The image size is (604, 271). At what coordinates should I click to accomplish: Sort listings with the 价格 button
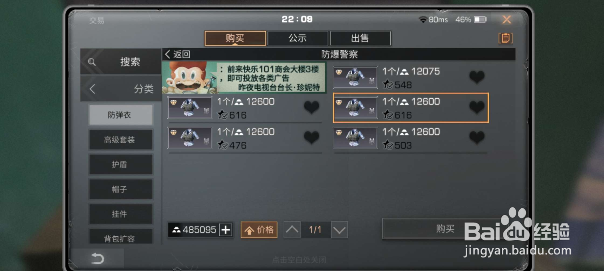pos(259,230)
